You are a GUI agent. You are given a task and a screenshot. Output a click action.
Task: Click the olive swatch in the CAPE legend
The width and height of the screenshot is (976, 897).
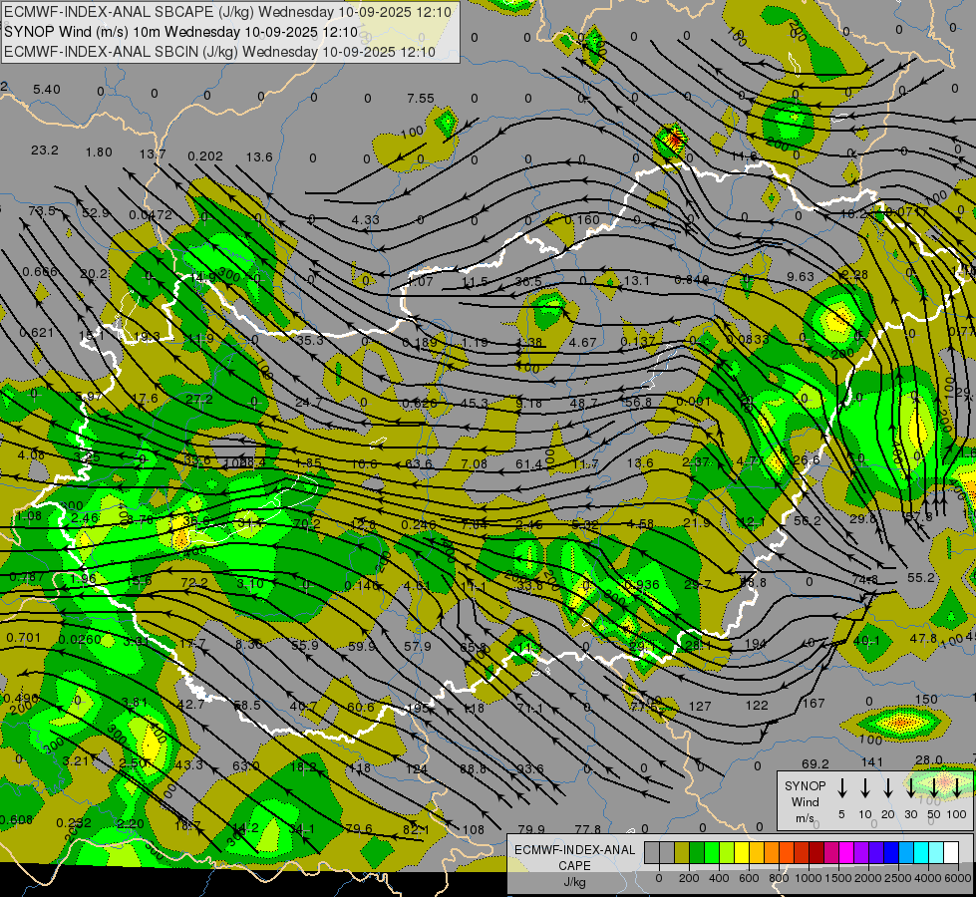tap(682, 853)
